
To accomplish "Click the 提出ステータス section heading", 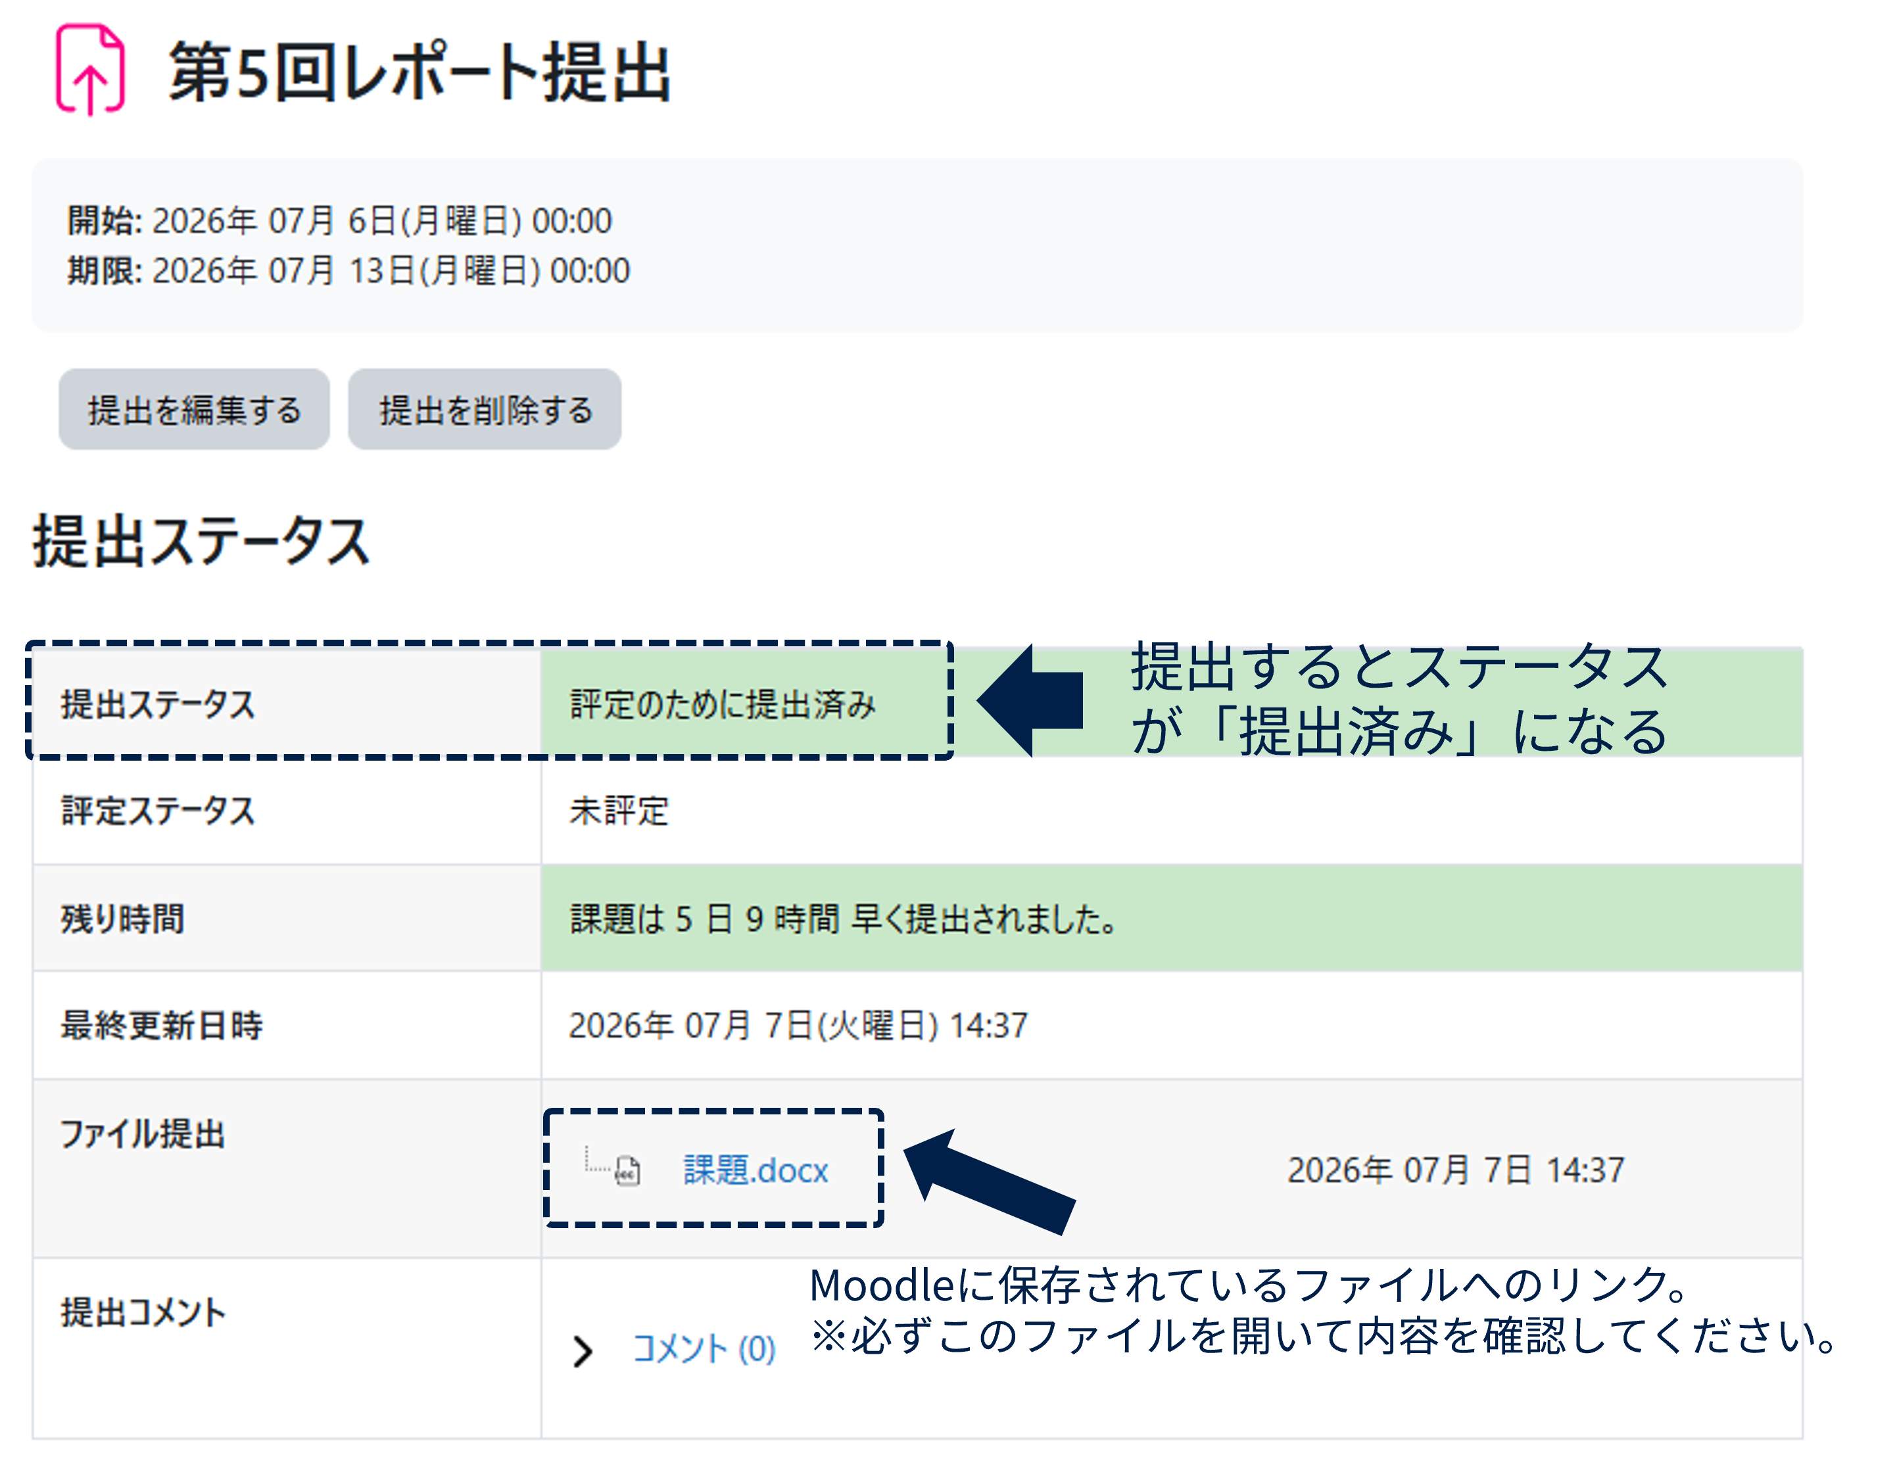I will 201,542.
